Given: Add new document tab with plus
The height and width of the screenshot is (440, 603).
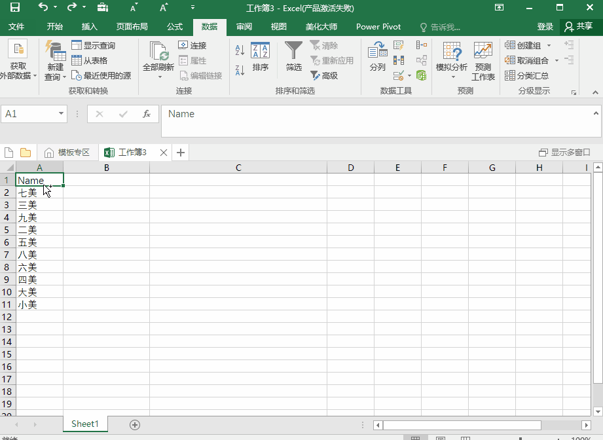Looking at the screenshot, I should [181, 153].
